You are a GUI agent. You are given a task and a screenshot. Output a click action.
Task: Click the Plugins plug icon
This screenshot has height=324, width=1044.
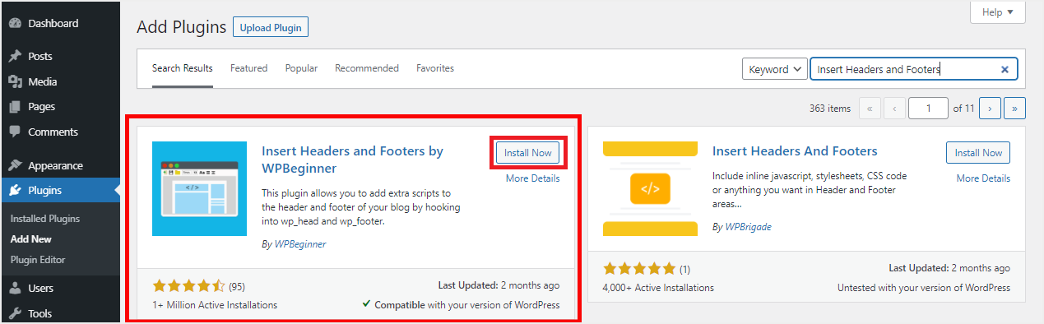pyautogui.click(x=15, y=191)
